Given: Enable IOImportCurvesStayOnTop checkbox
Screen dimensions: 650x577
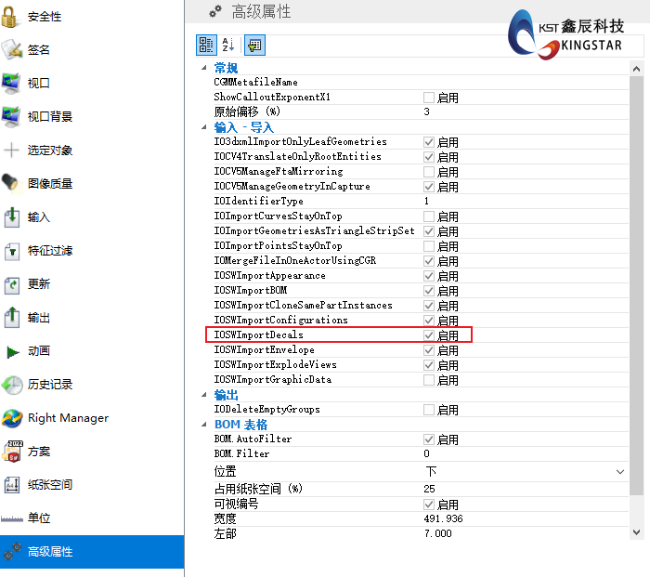Looking at the screenshot, I should pyautogui.click(x=429, y=216).
